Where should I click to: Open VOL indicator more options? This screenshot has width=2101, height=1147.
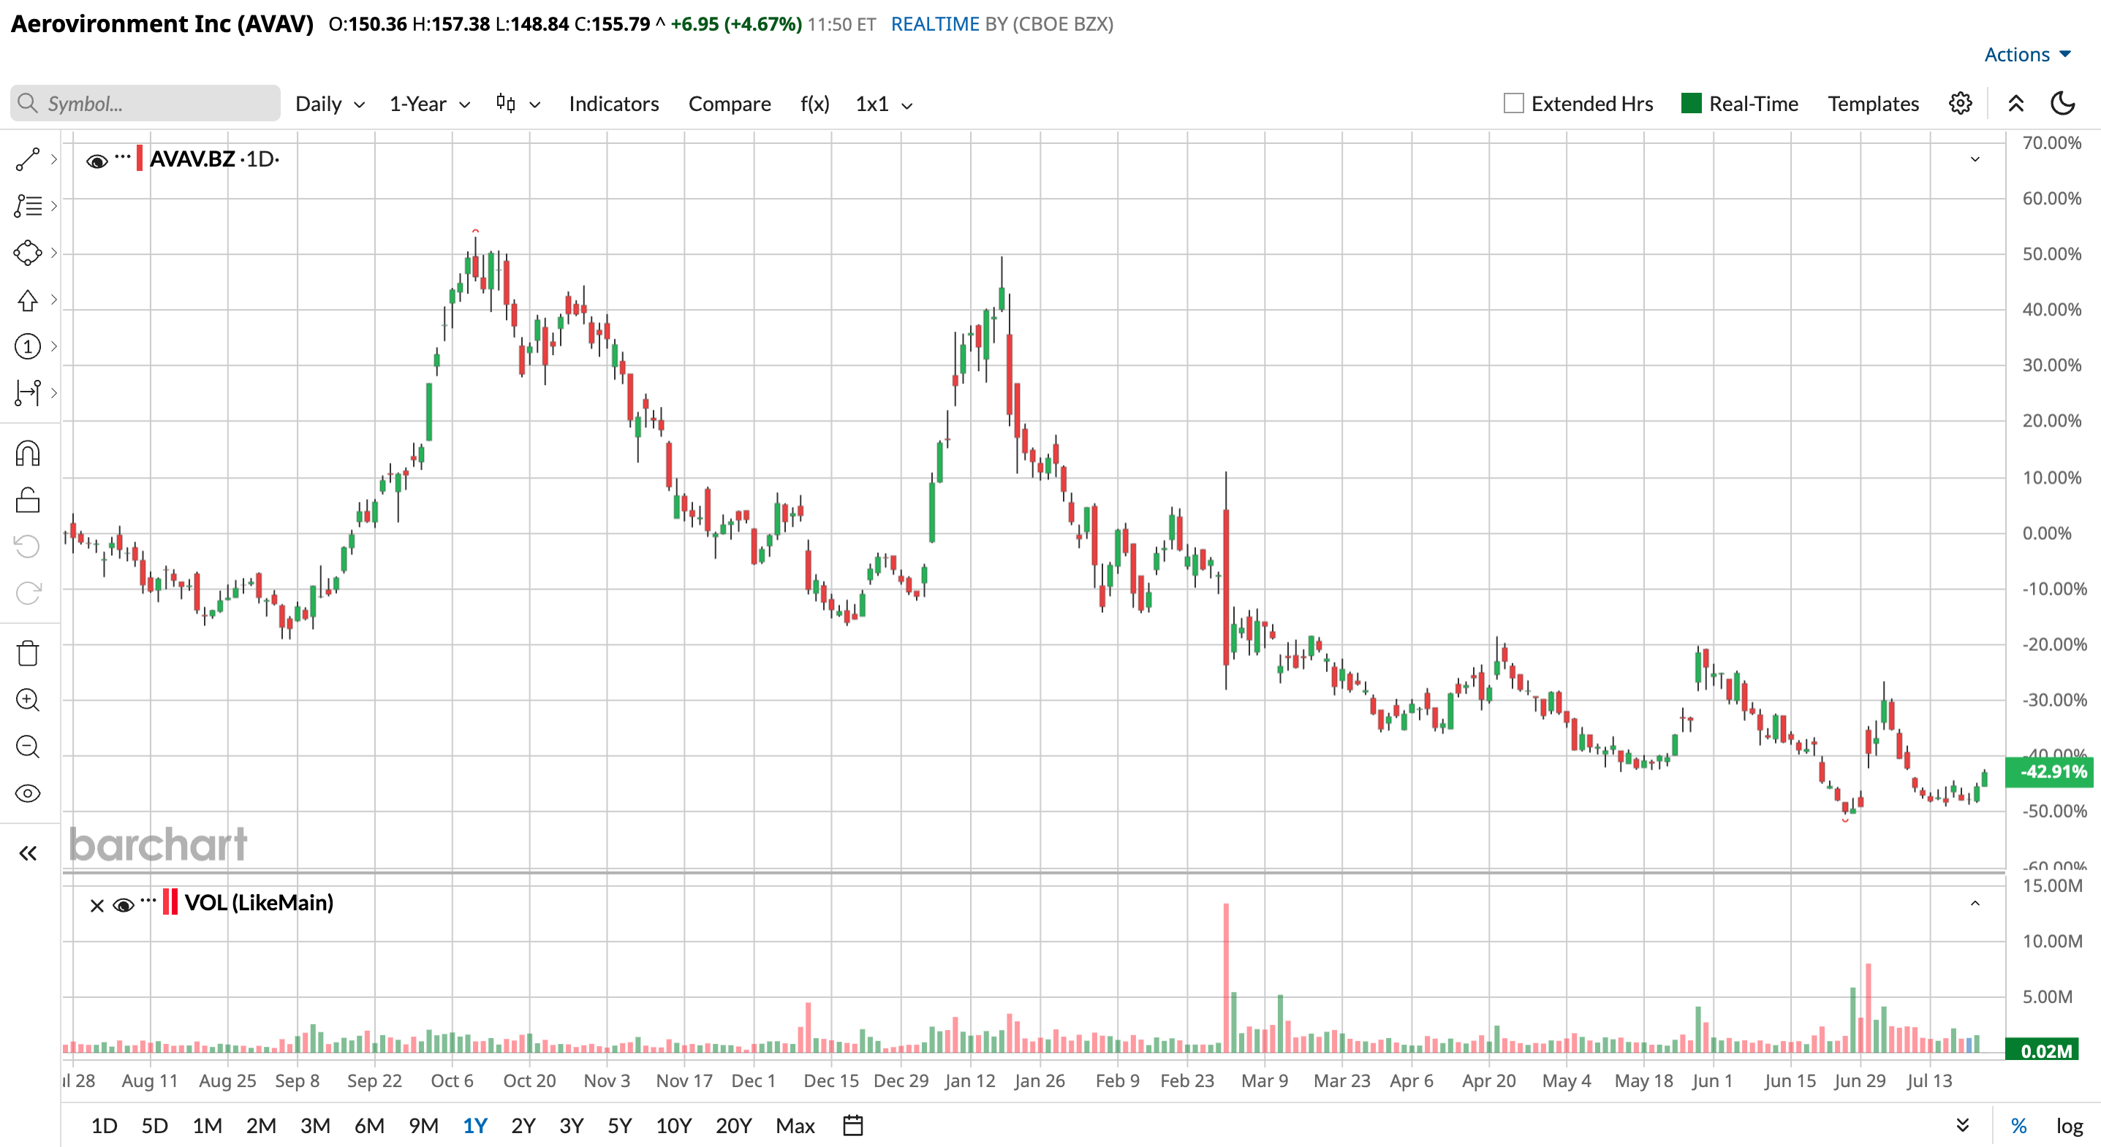[x=148, y=900]
